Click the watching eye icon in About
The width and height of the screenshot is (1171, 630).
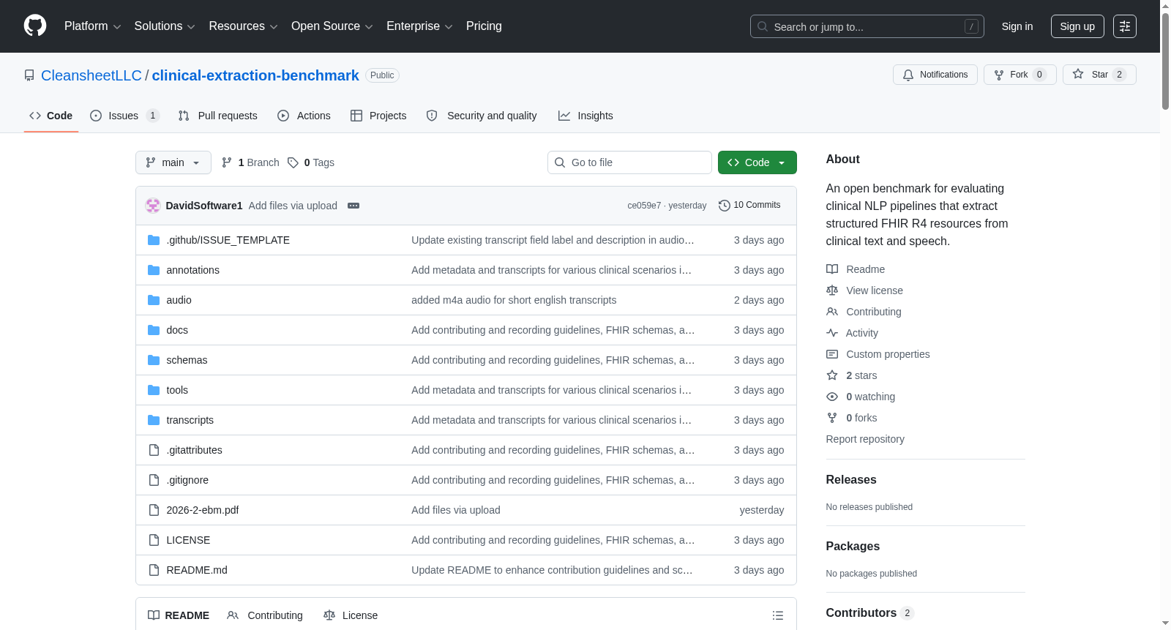coord(832,397)
